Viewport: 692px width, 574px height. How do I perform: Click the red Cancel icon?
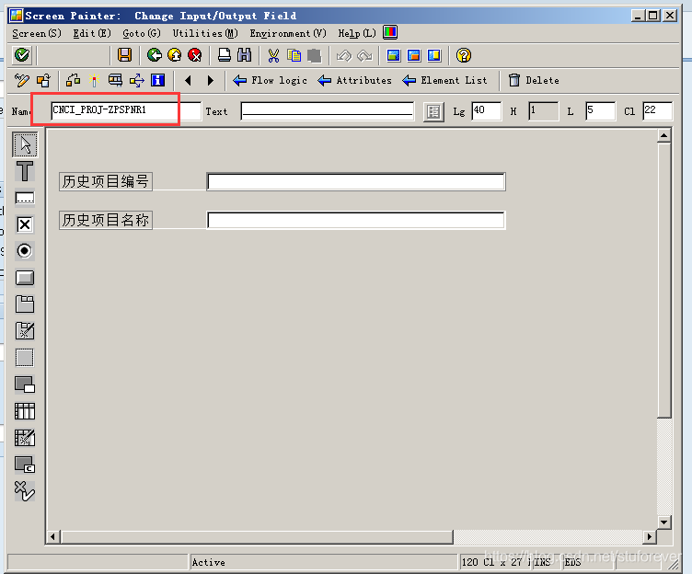(195, 55)
